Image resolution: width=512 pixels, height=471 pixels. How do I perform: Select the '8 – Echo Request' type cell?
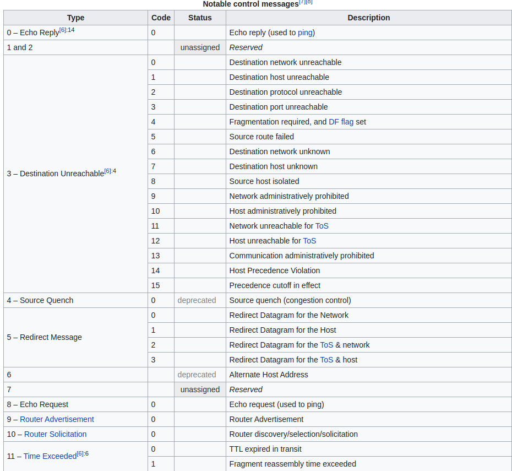pyautogui.click(x=76, y=404)
